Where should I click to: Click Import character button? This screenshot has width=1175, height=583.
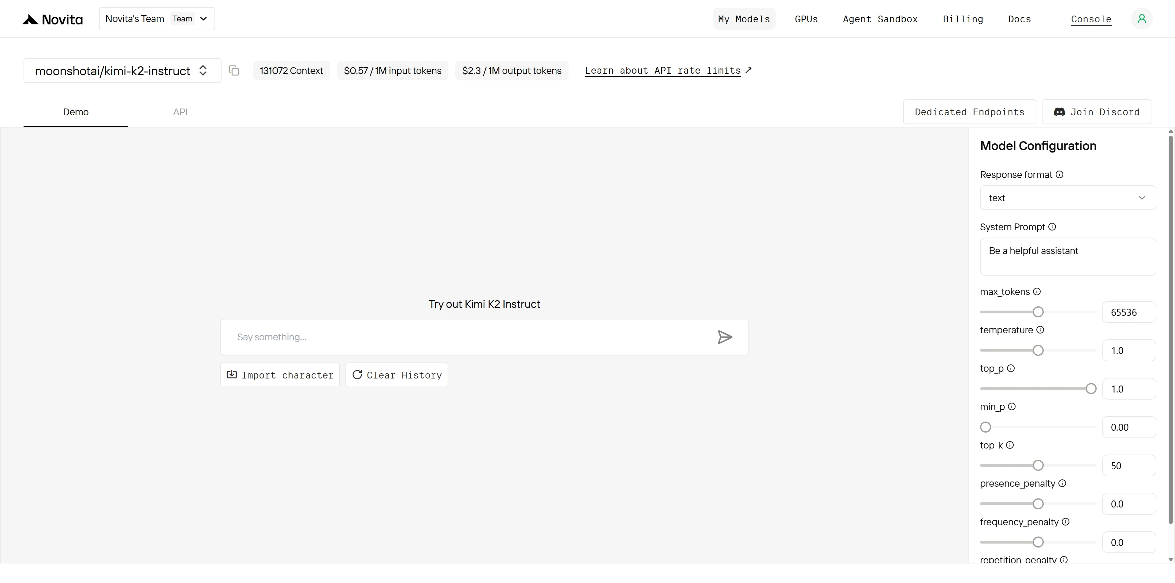click(x=280, y=375)
